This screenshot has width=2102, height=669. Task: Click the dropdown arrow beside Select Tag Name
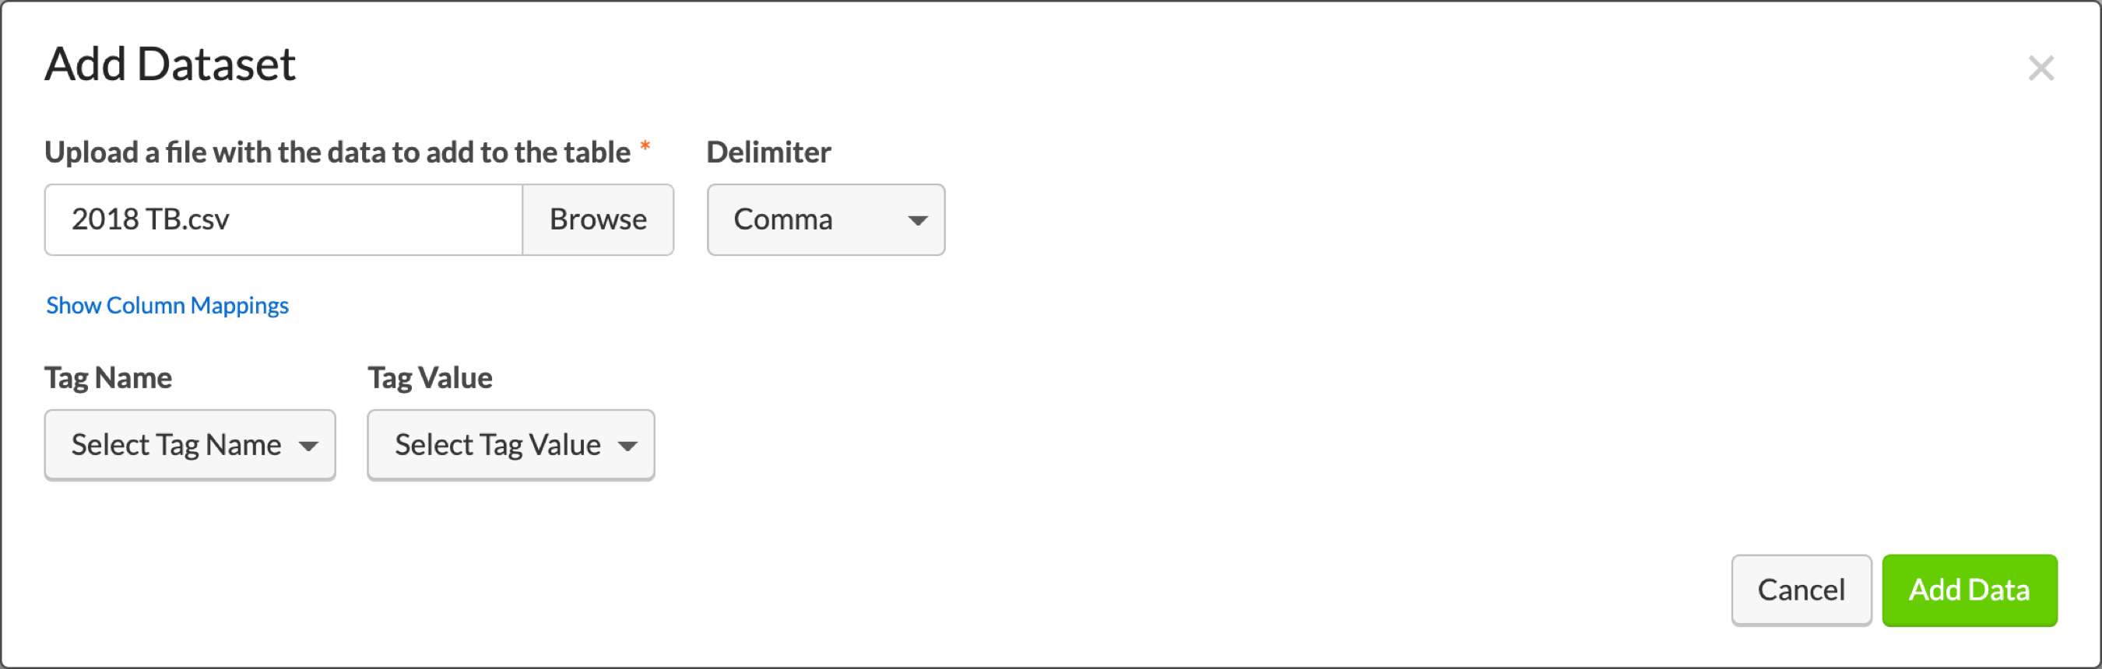click(310, 445)
